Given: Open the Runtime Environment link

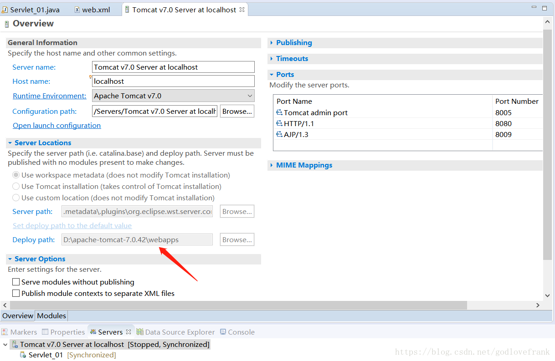Looking at the screenshot, I should click(50, 96).
